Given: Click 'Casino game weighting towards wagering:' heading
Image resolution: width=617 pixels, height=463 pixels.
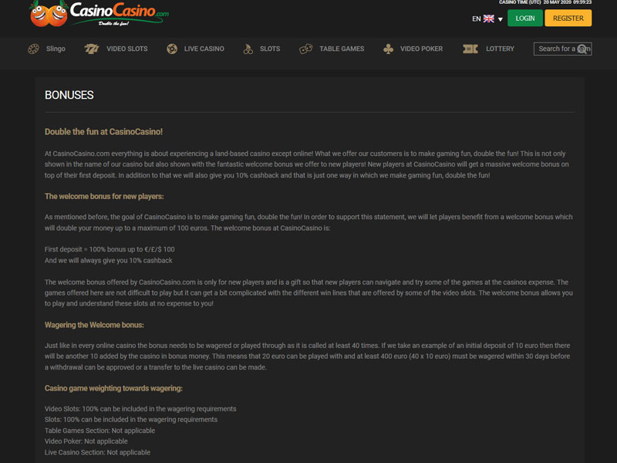Looking at the screenshot, I should pos(113,389).
